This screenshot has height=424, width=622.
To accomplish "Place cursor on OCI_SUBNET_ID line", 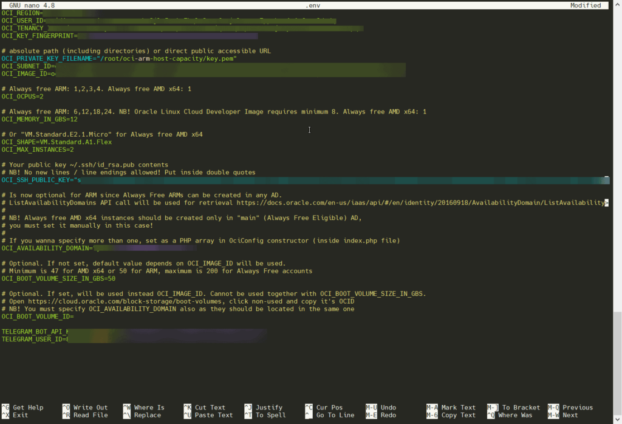I will (x=203, y=66).
